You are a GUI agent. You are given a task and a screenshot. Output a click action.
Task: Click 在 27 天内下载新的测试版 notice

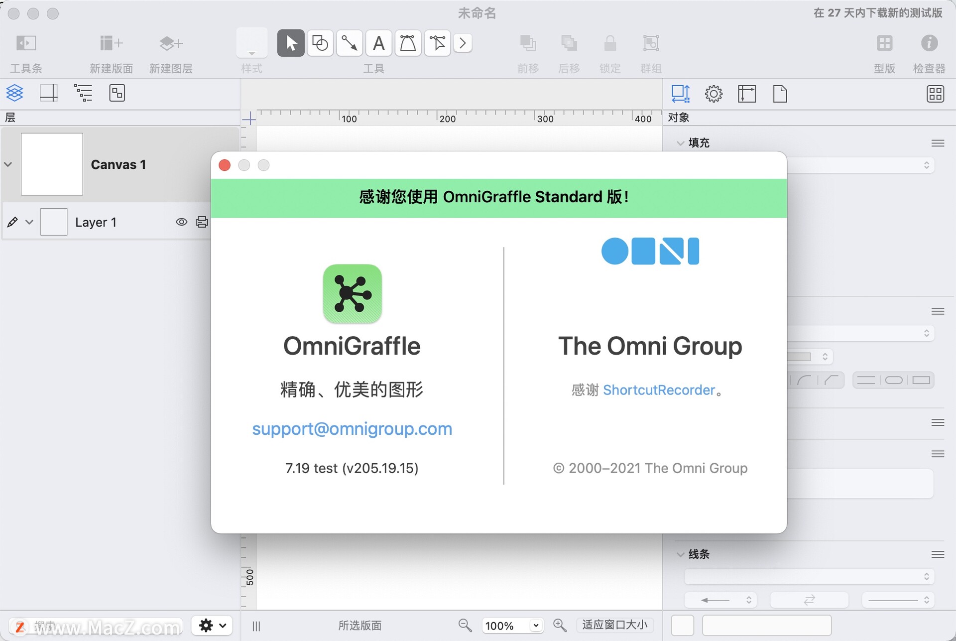pyautogui.click(x=878, y=13)
